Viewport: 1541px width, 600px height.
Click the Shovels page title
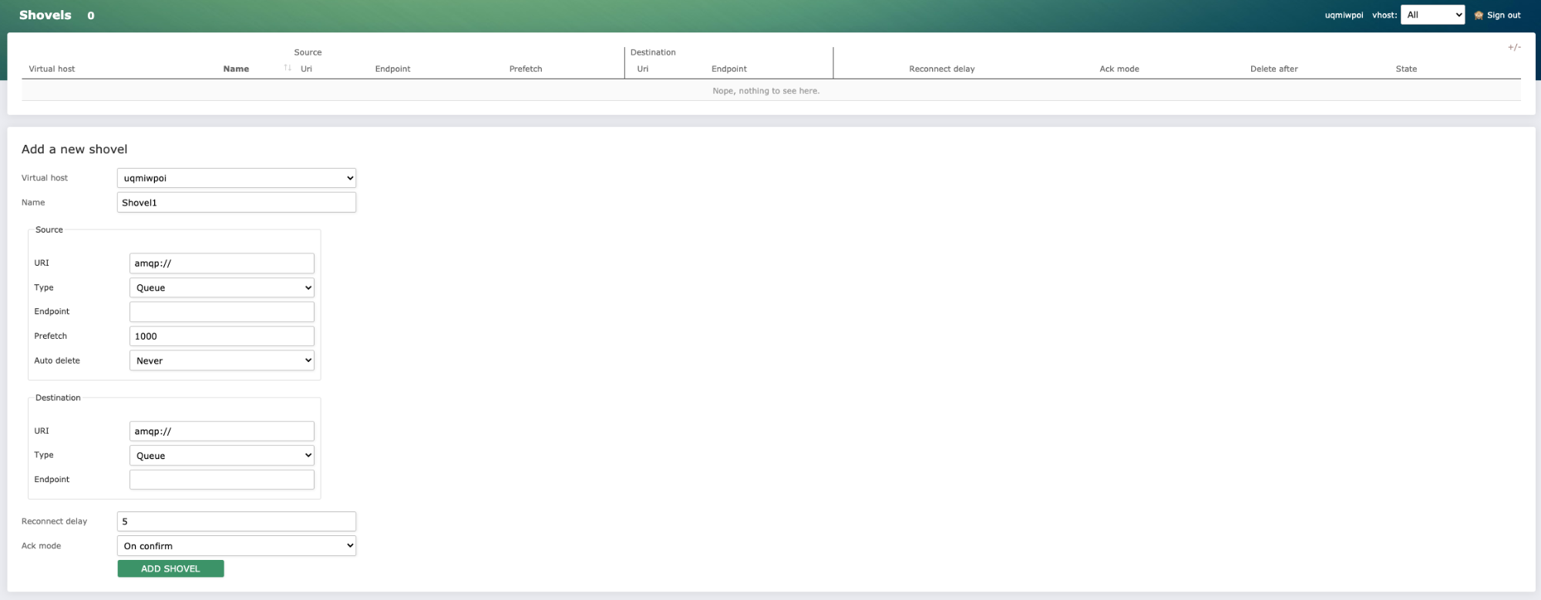45,15
